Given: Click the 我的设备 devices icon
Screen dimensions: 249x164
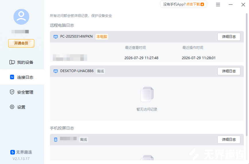Looking at the screenshot, I should [12, 62].
